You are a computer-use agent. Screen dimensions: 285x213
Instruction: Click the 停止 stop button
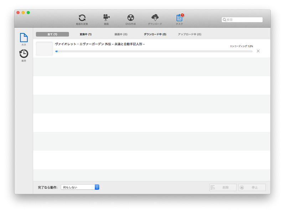click(252, 187)
